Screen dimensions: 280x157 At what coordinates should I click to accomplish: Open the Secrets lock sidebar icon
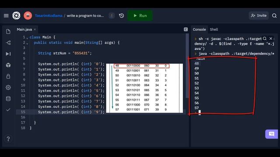(x=8, y=76)
